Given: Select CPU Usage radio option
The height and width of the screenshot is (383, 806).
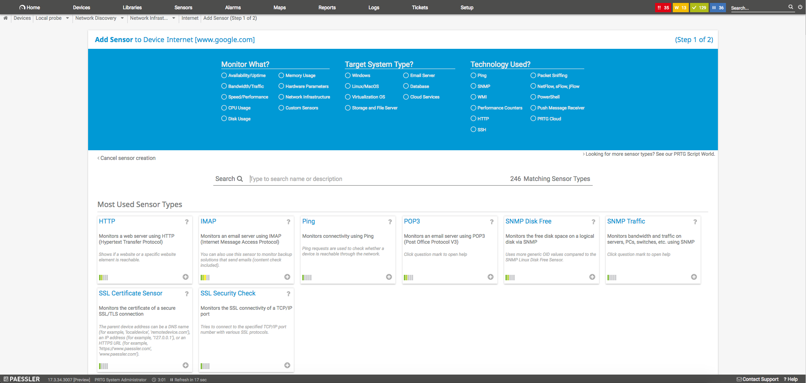Looking at the screenshot, I should pyautogui.click(x=224, y=108).
